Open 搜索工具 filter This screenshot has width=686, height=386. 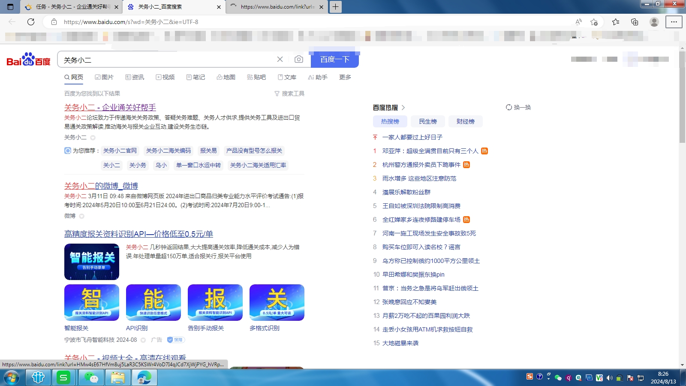(x=289, y=93)
